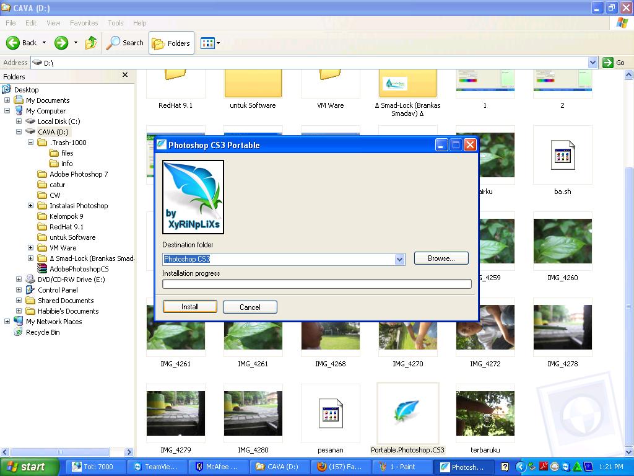Select the IMG_4278 thumbnail
This screenshot has height=476, width=634.
(562, 327)
